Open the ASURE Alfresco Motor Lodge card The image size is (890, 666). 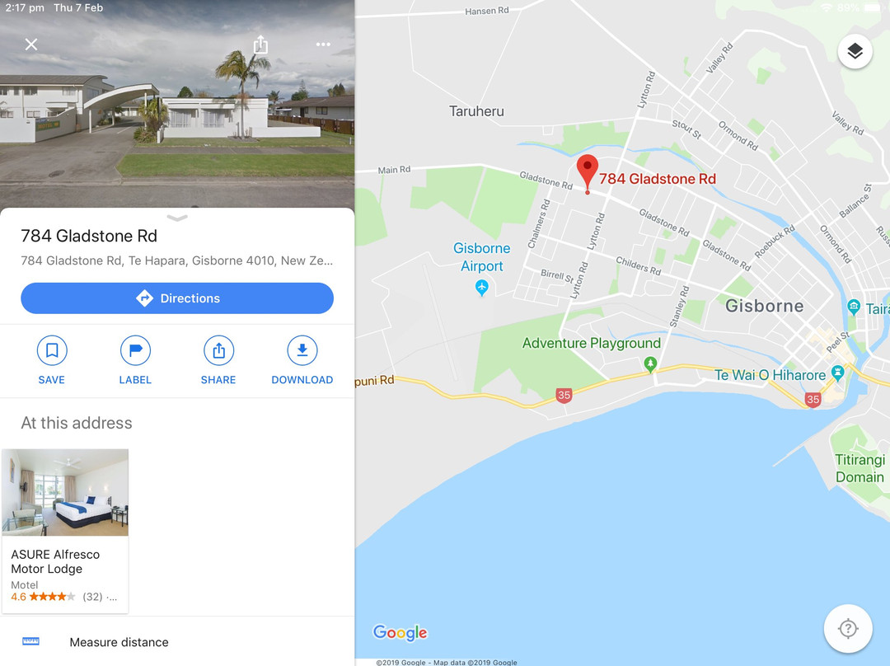click(x=65, y=530)
